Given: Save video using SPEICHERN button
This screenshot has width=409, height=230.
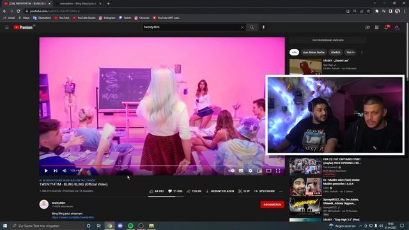Looking at the screenshot, I should click(x=264, y=191).
